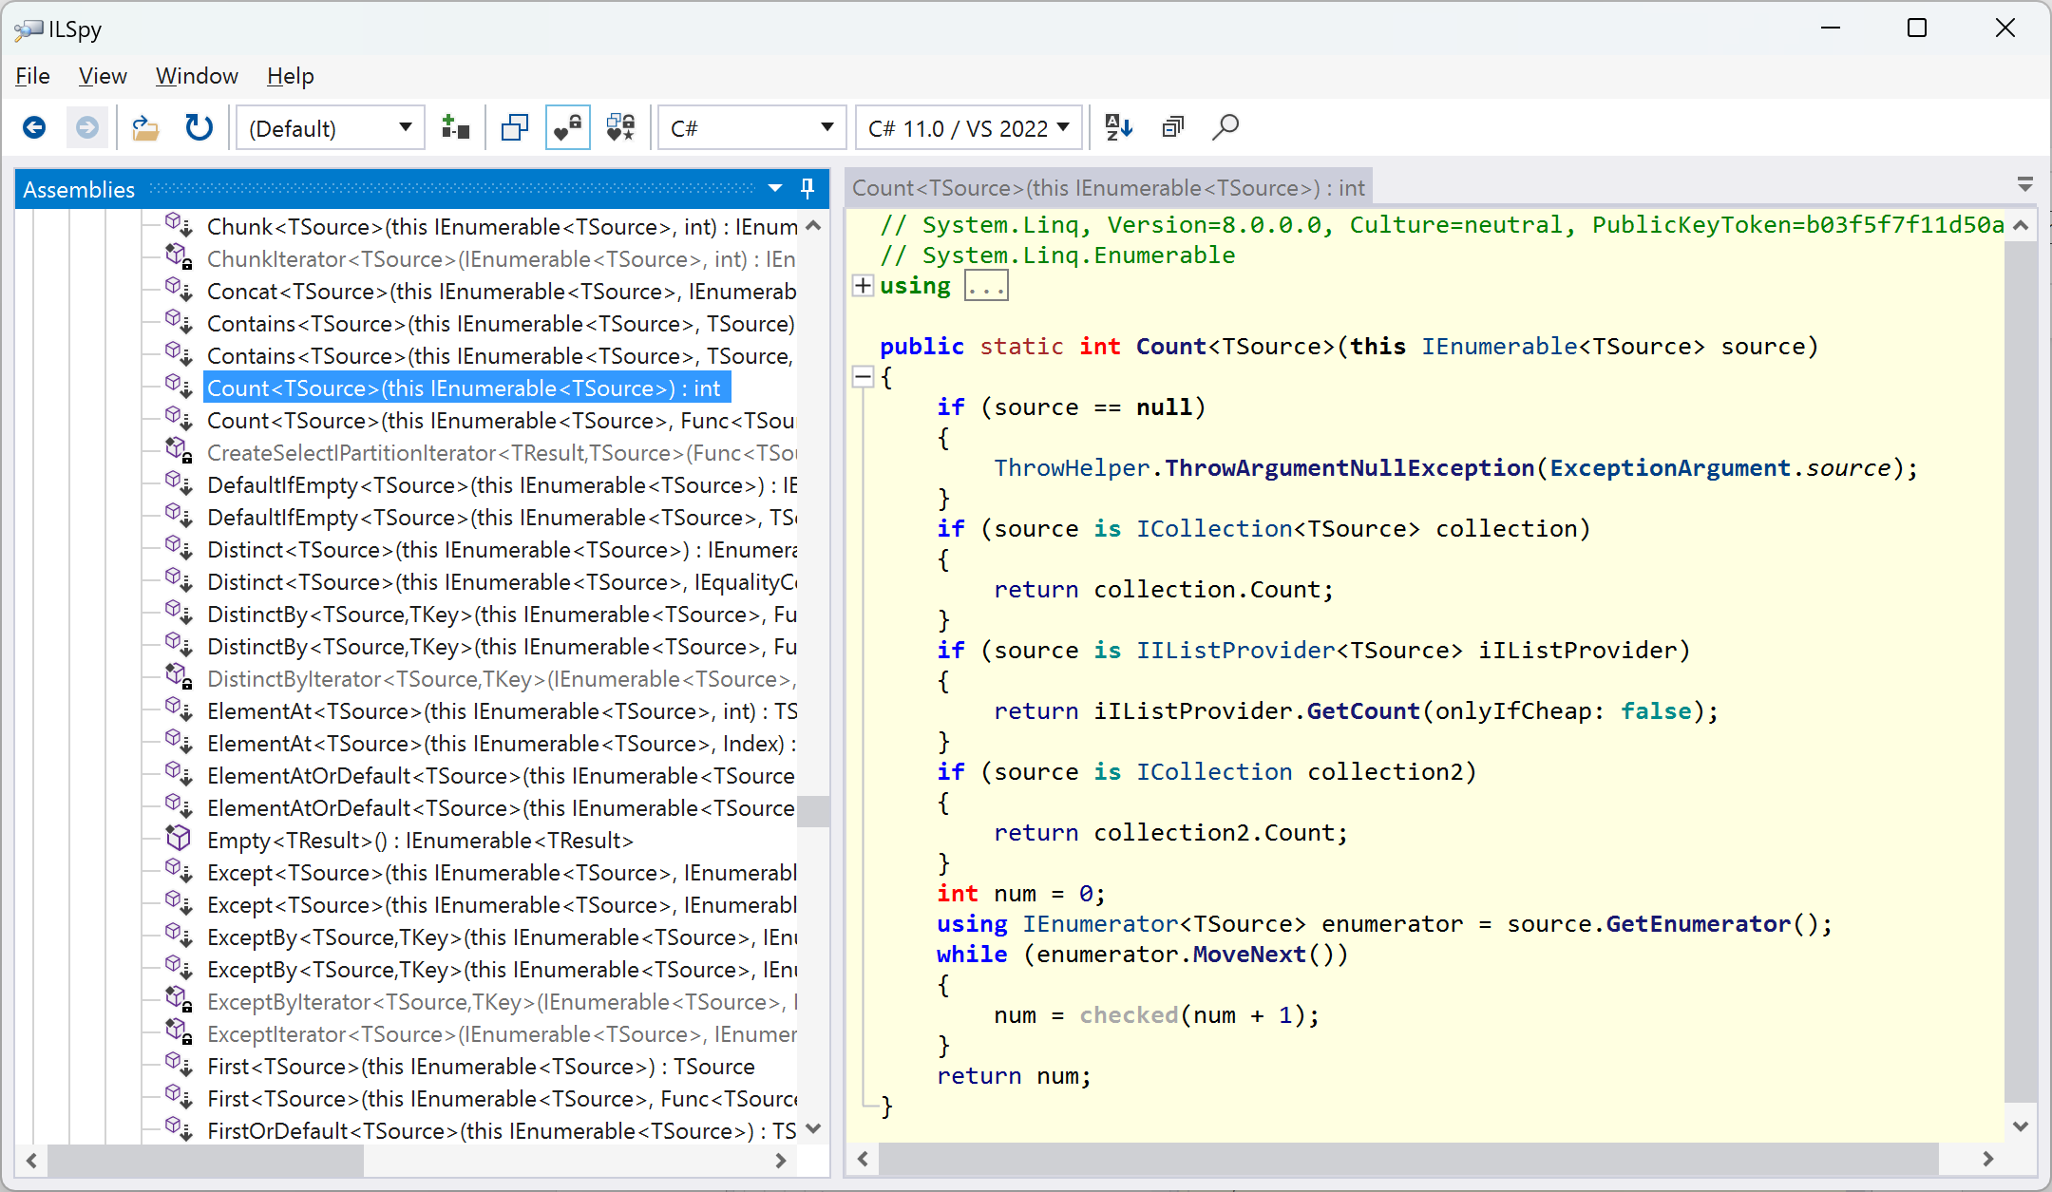Click assemblies tree scroll up arrow
This screenshot has height=1192, width=2052.
[x=813, y=226]
